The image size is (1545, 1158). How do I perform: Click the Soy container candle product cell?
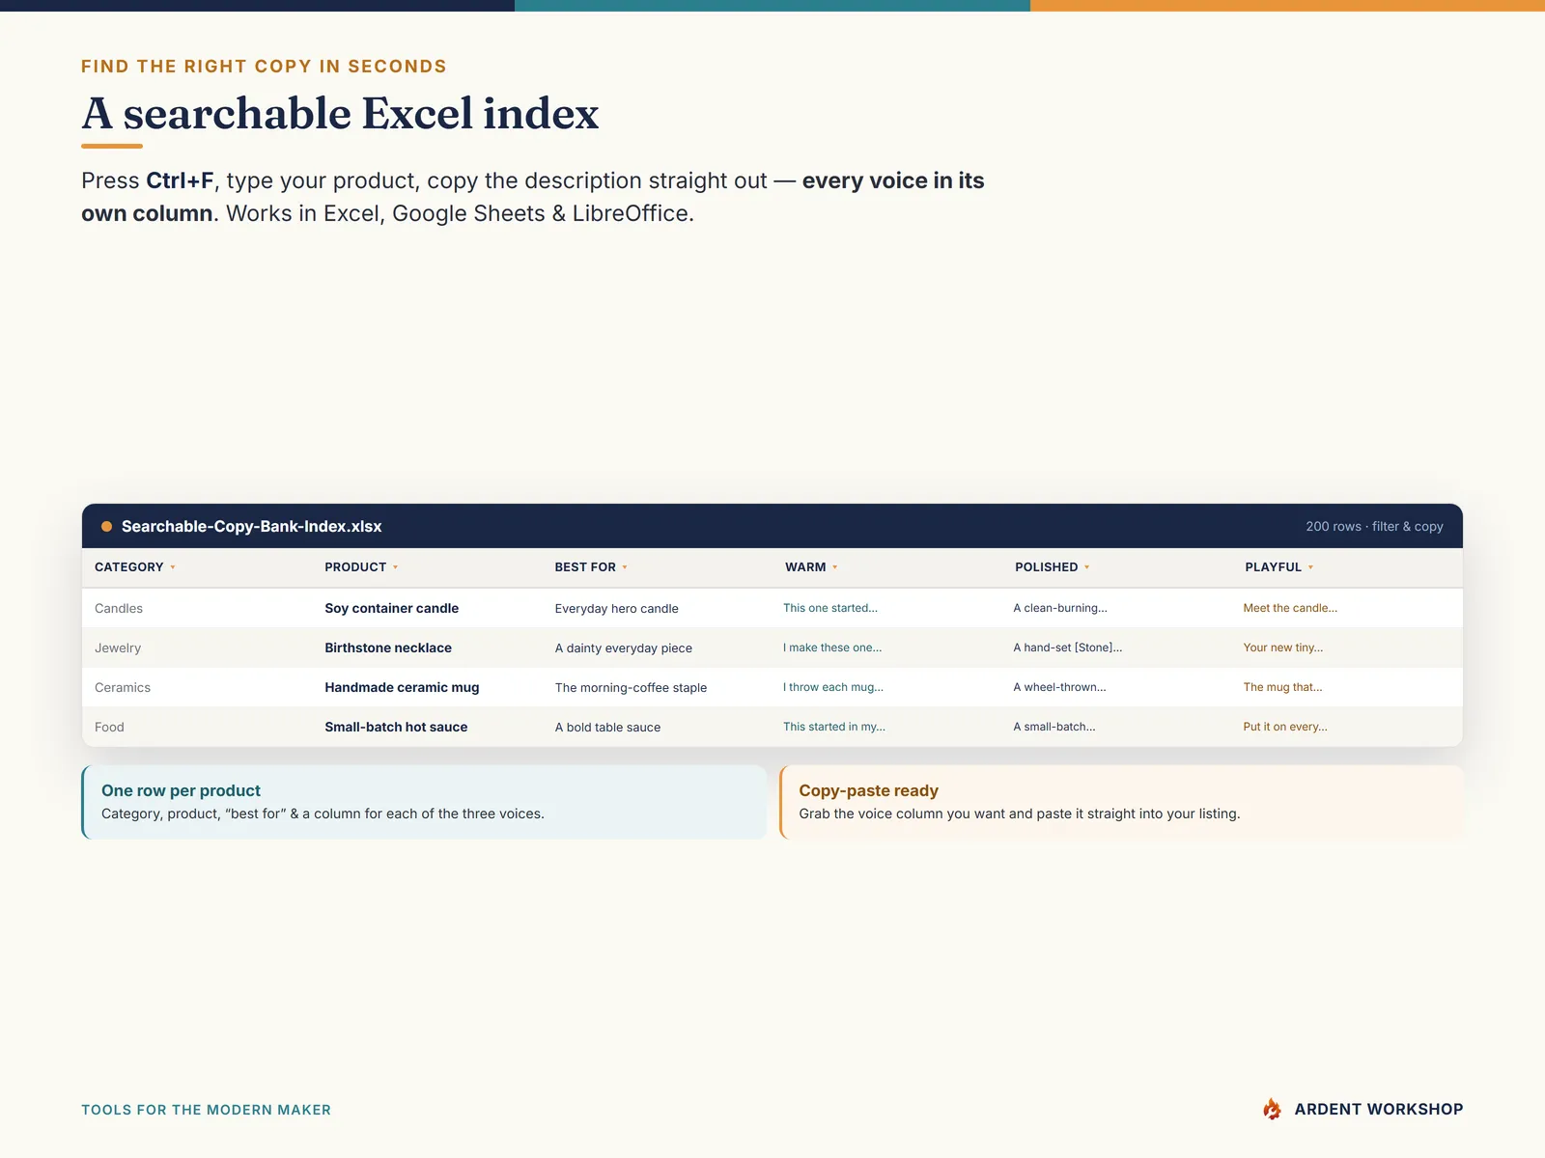point(391,608)
